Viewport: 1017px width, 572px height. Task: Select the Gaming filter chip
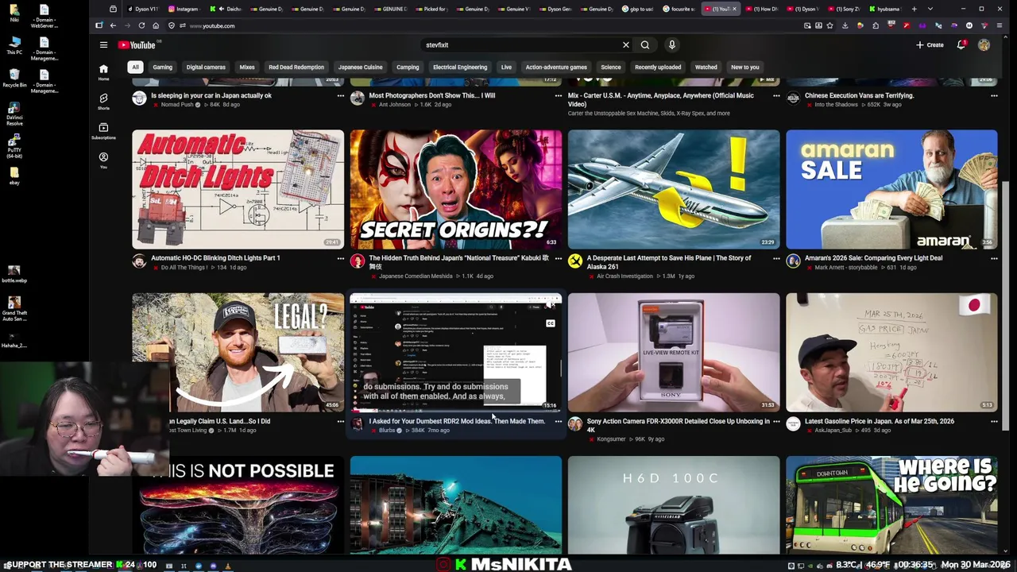tap(162, 67)
